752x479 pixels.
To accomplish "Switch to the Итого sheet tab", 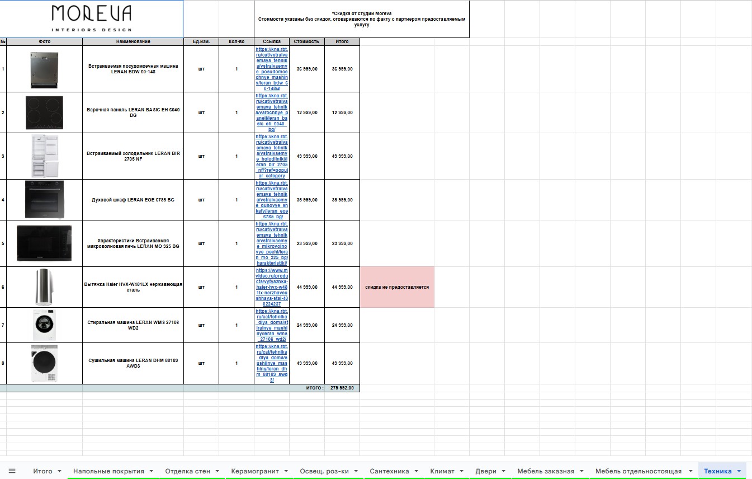I will (42, 471).
